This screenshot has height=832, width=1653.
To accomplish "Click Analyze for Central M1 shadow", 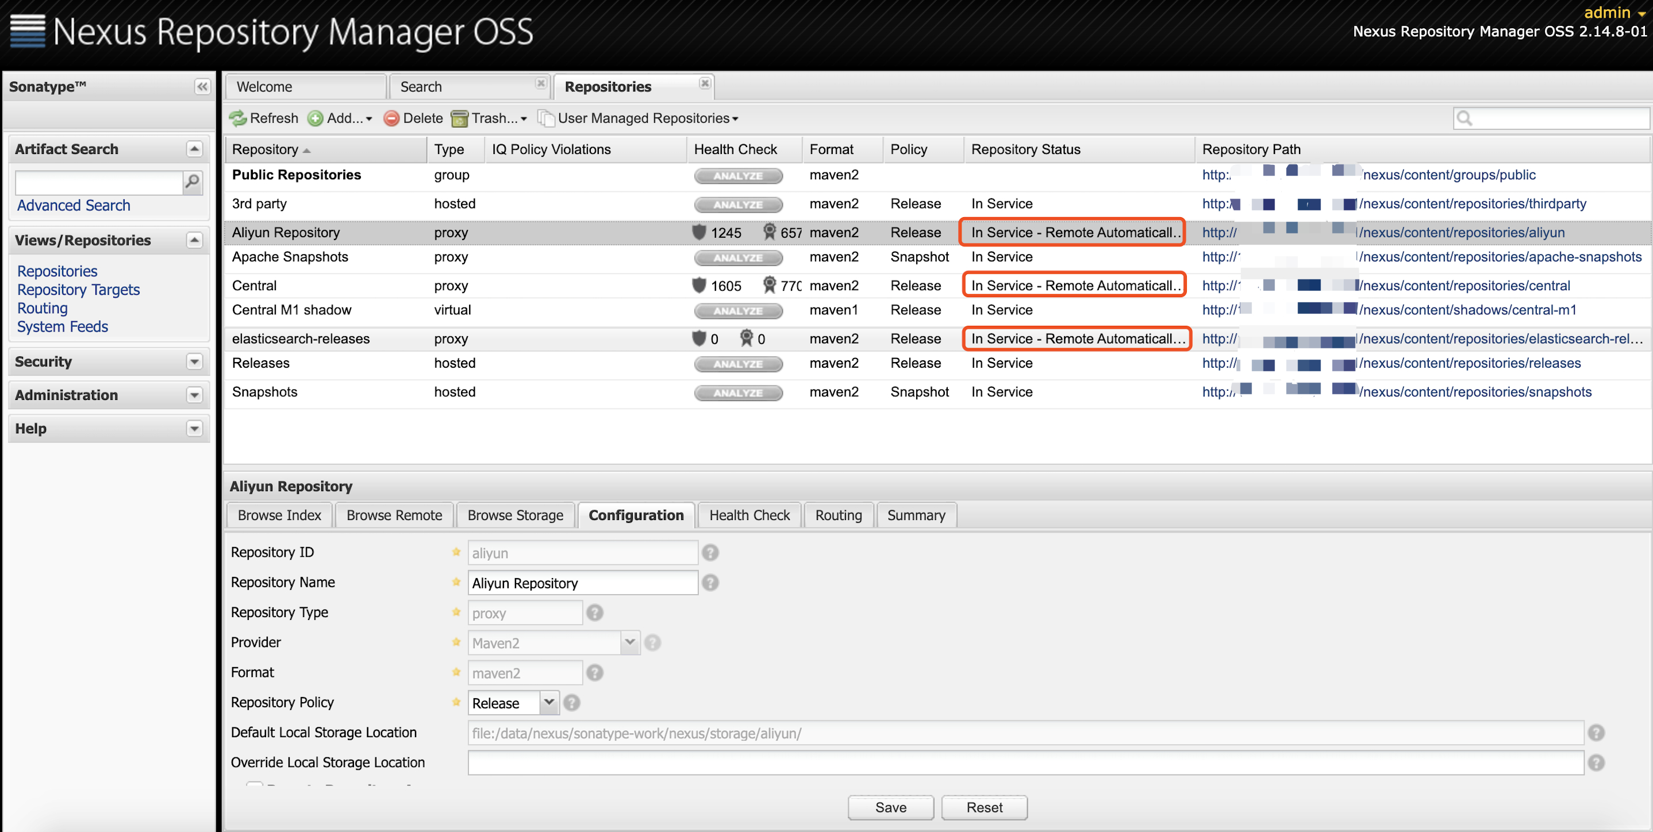I will [738, 311].
